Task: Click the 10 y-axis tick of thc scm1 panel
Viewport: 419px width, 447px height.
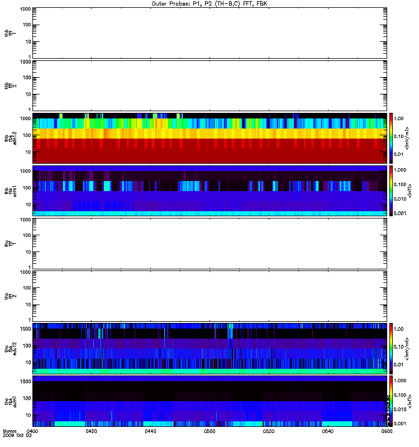Action: 28,415
